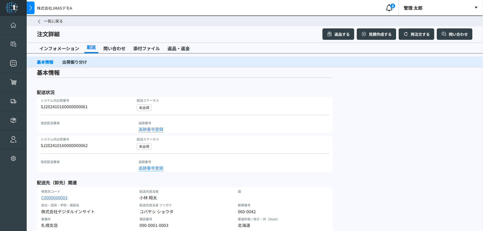Expand the sidebar with blue chevron
Screen dimensions: 483x231
30,8
